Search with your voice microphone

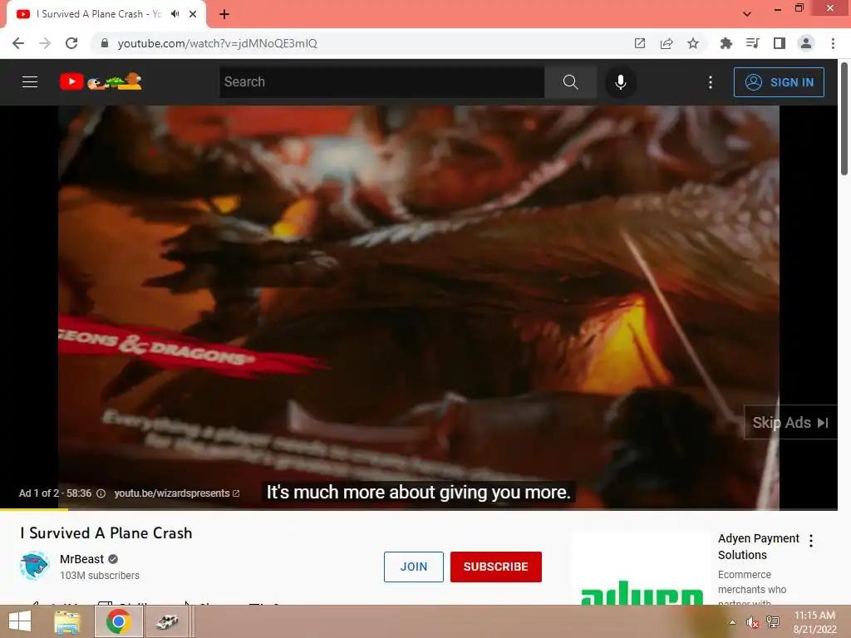click(x=620, y=82)
